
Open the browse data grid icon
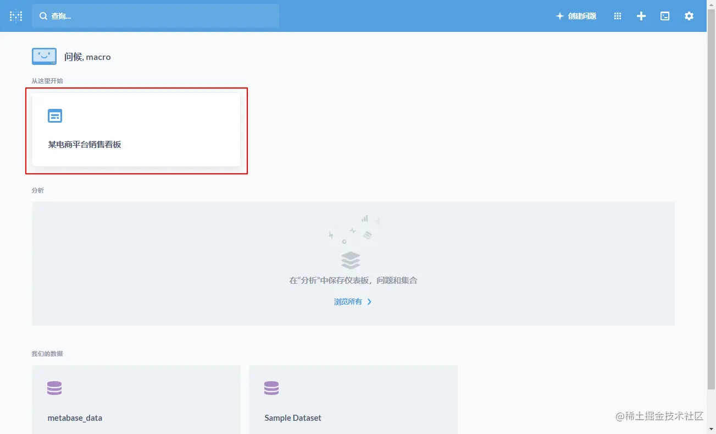coord(618,16)
